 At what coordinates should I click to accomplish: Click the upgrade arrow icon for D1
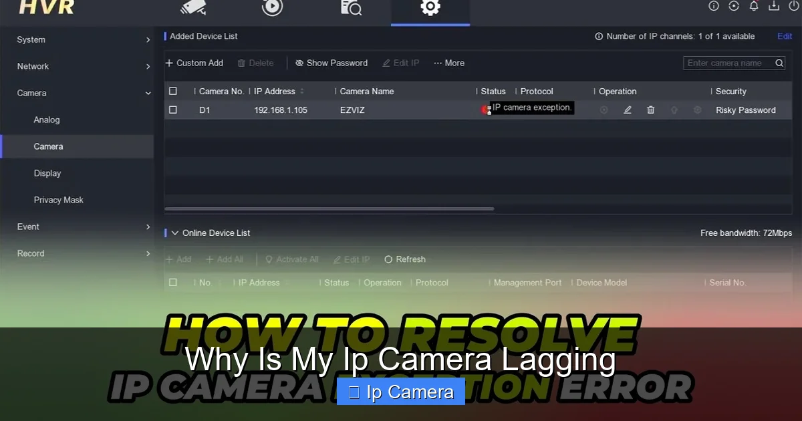674,110
